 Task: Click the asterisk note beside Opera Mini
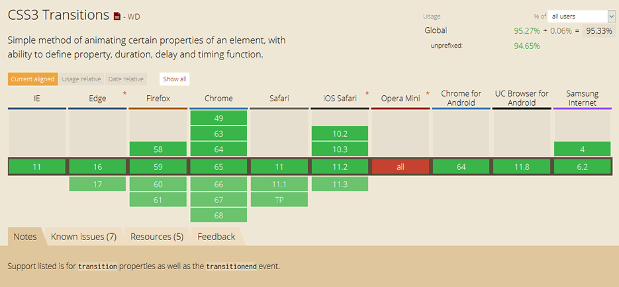[x=428, y=94]
